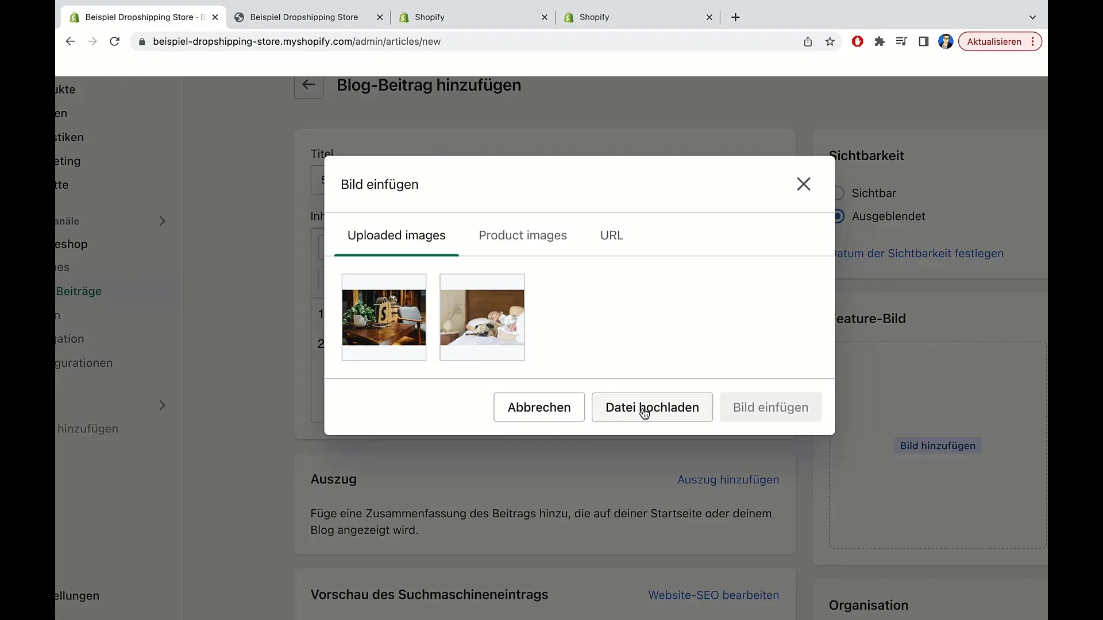Click the woman lying down thumbnail
This screenshot has width=1103, height=620.
(483, 317)
